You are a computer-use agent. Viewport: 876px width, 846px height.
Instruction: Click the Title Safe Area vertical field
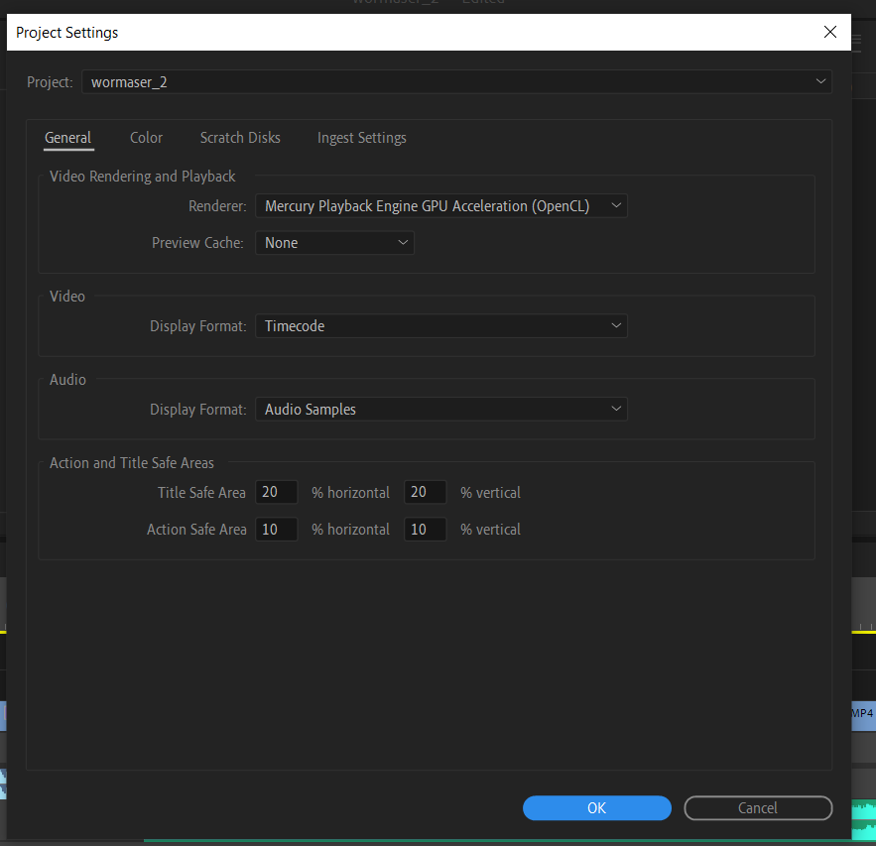pos(426,492)
